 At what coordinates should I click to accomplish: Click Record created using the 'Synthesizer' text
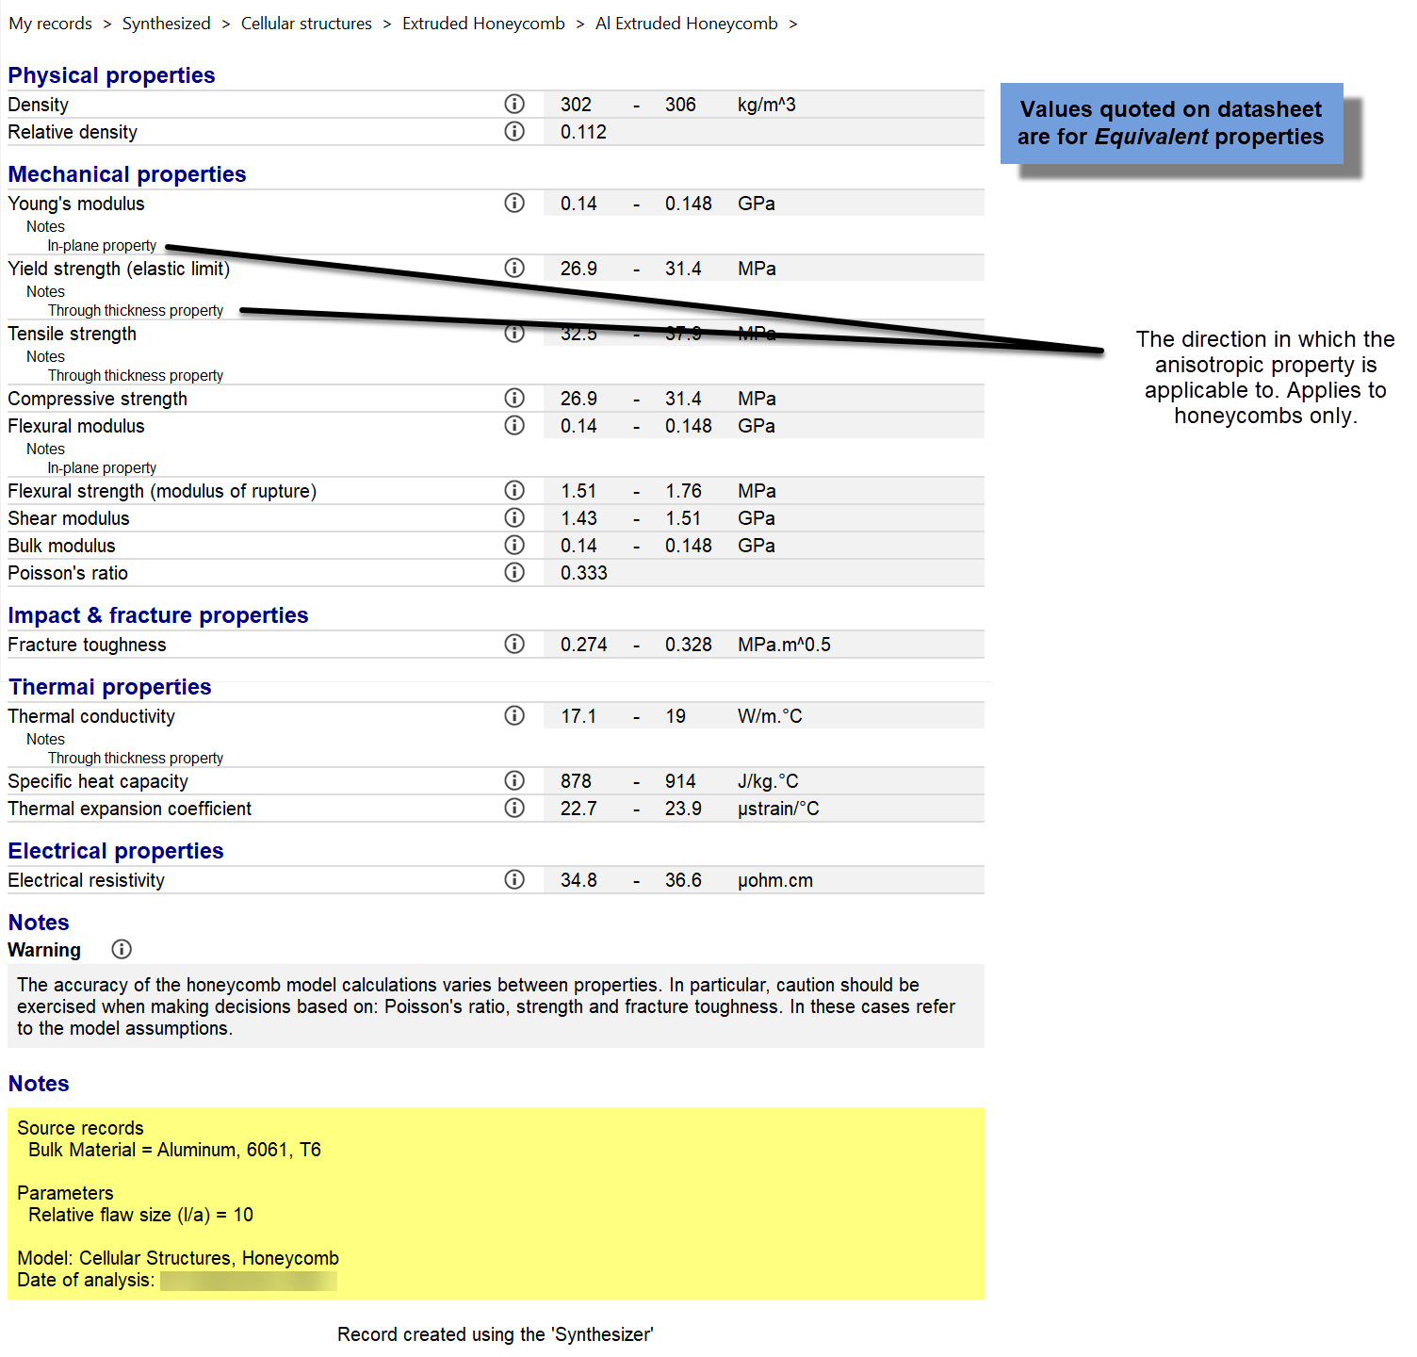click(496, 1334)
